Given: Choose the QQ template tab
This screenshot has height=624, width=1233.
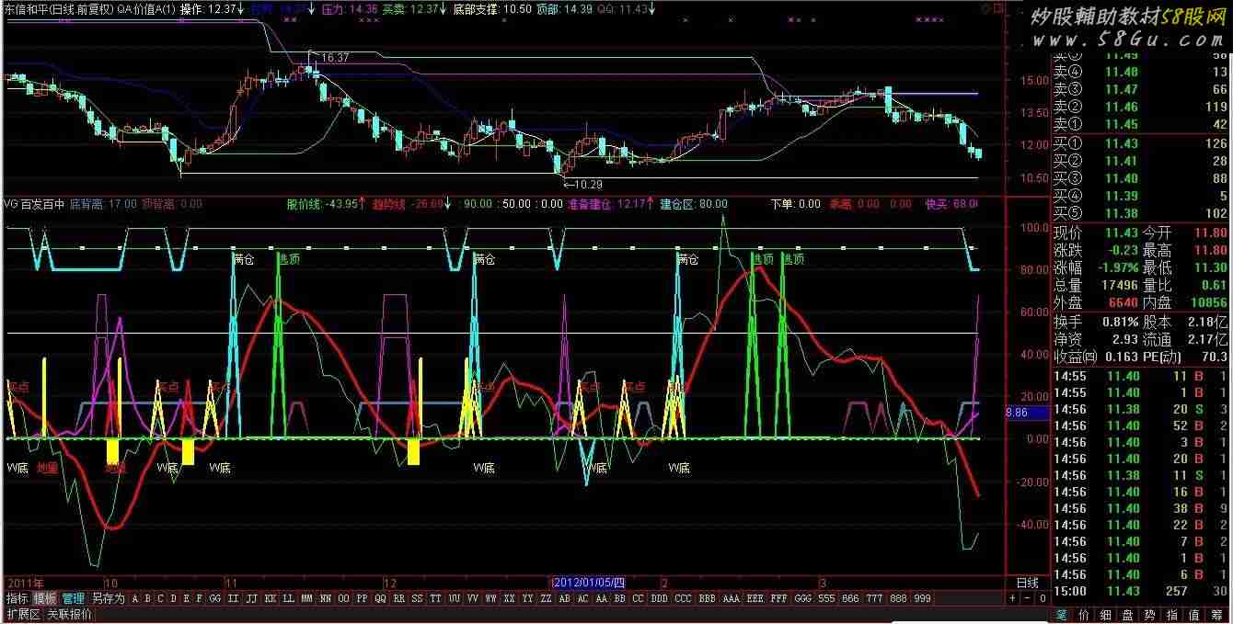Looking at the screenshot, I should (x=381, y=598).
